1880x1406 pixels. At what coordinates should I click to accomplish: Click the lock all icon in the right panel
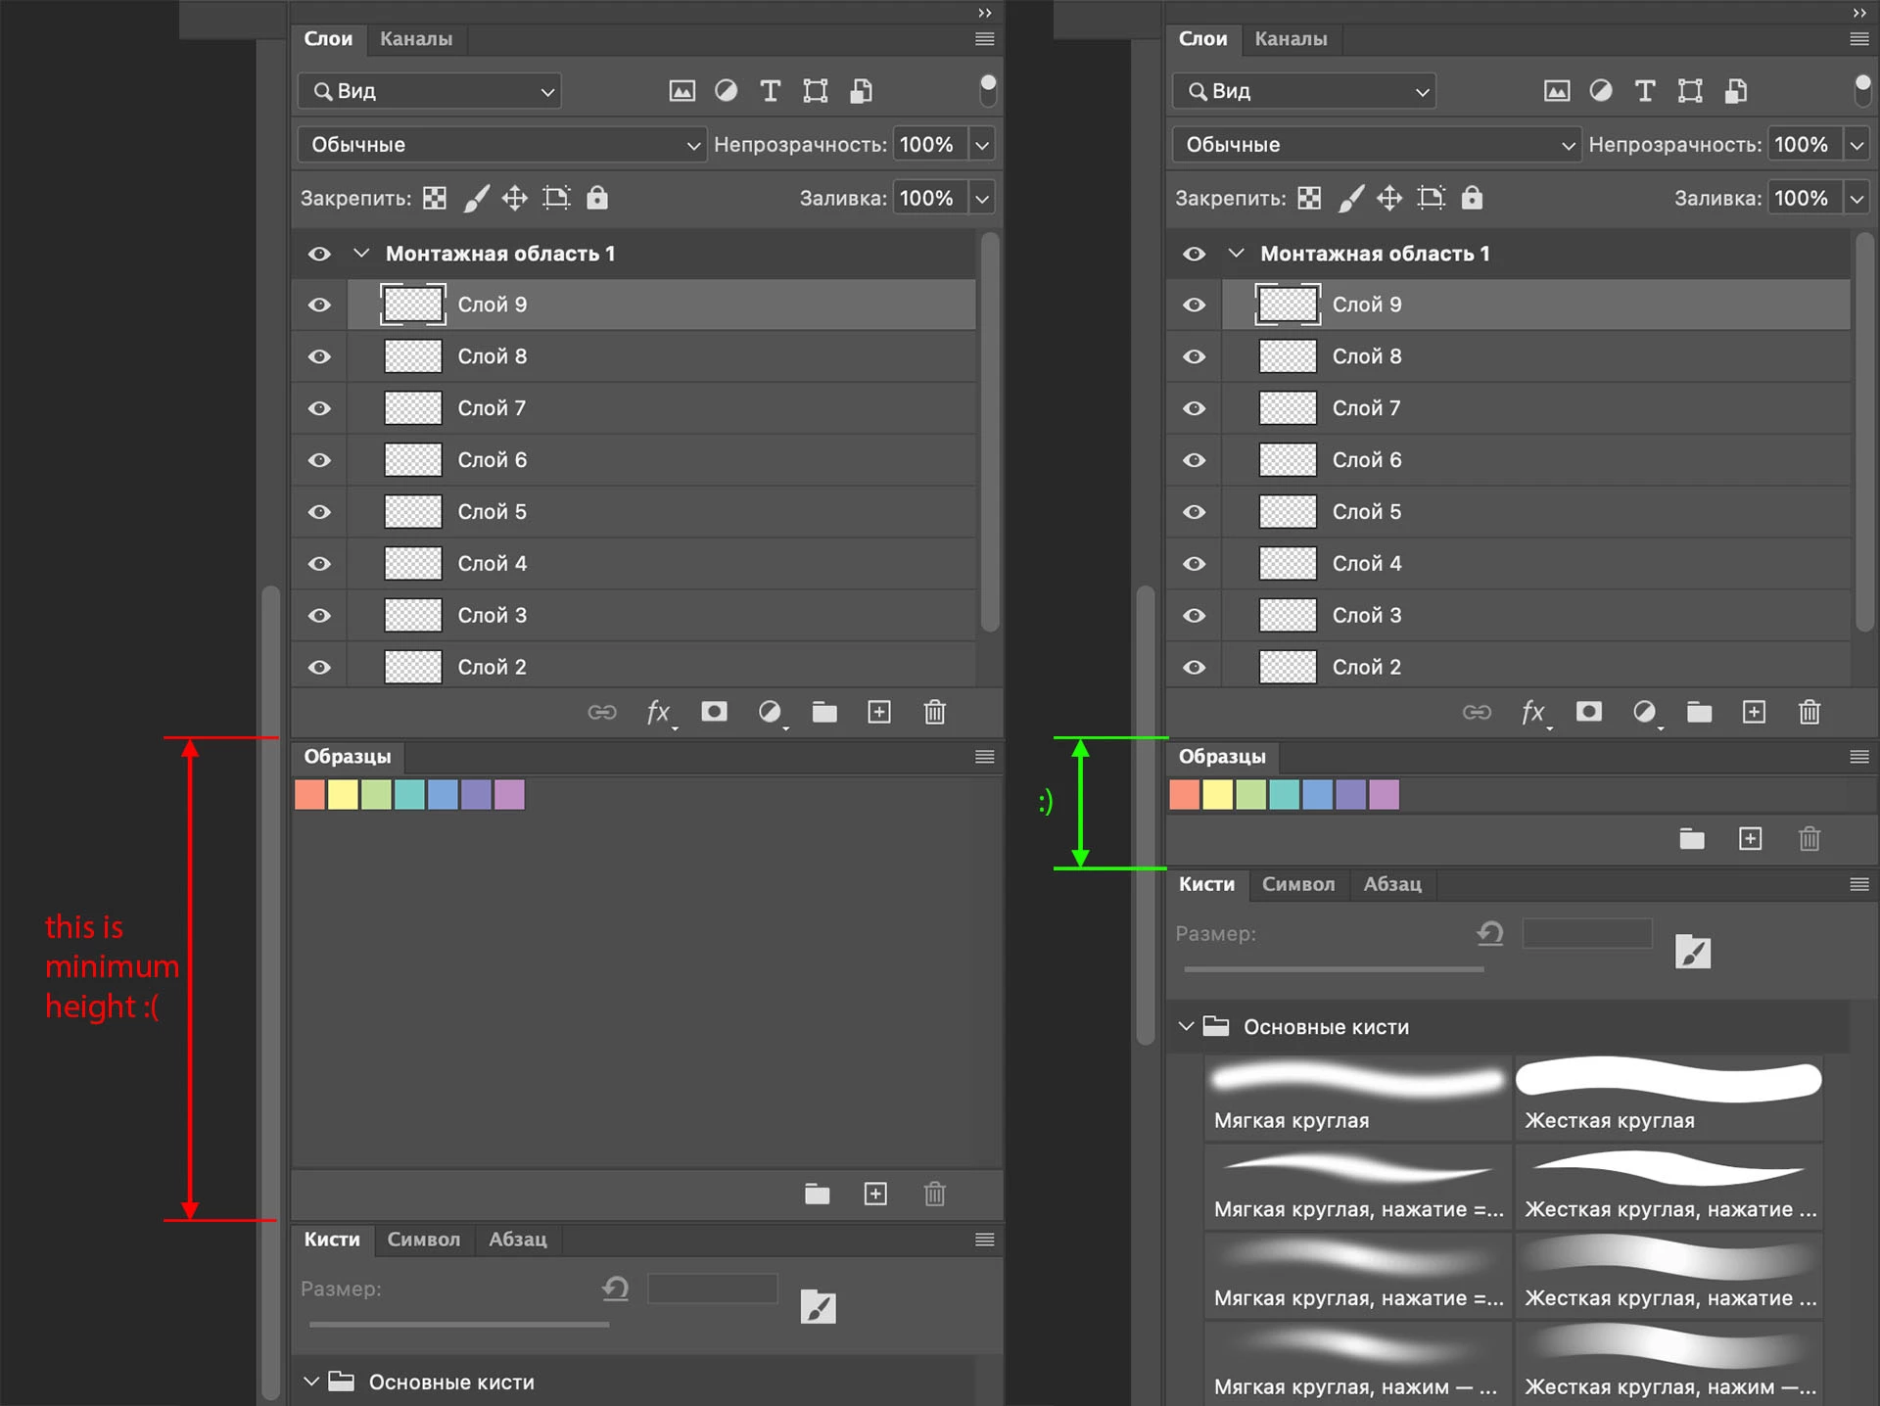[1471, 198]
